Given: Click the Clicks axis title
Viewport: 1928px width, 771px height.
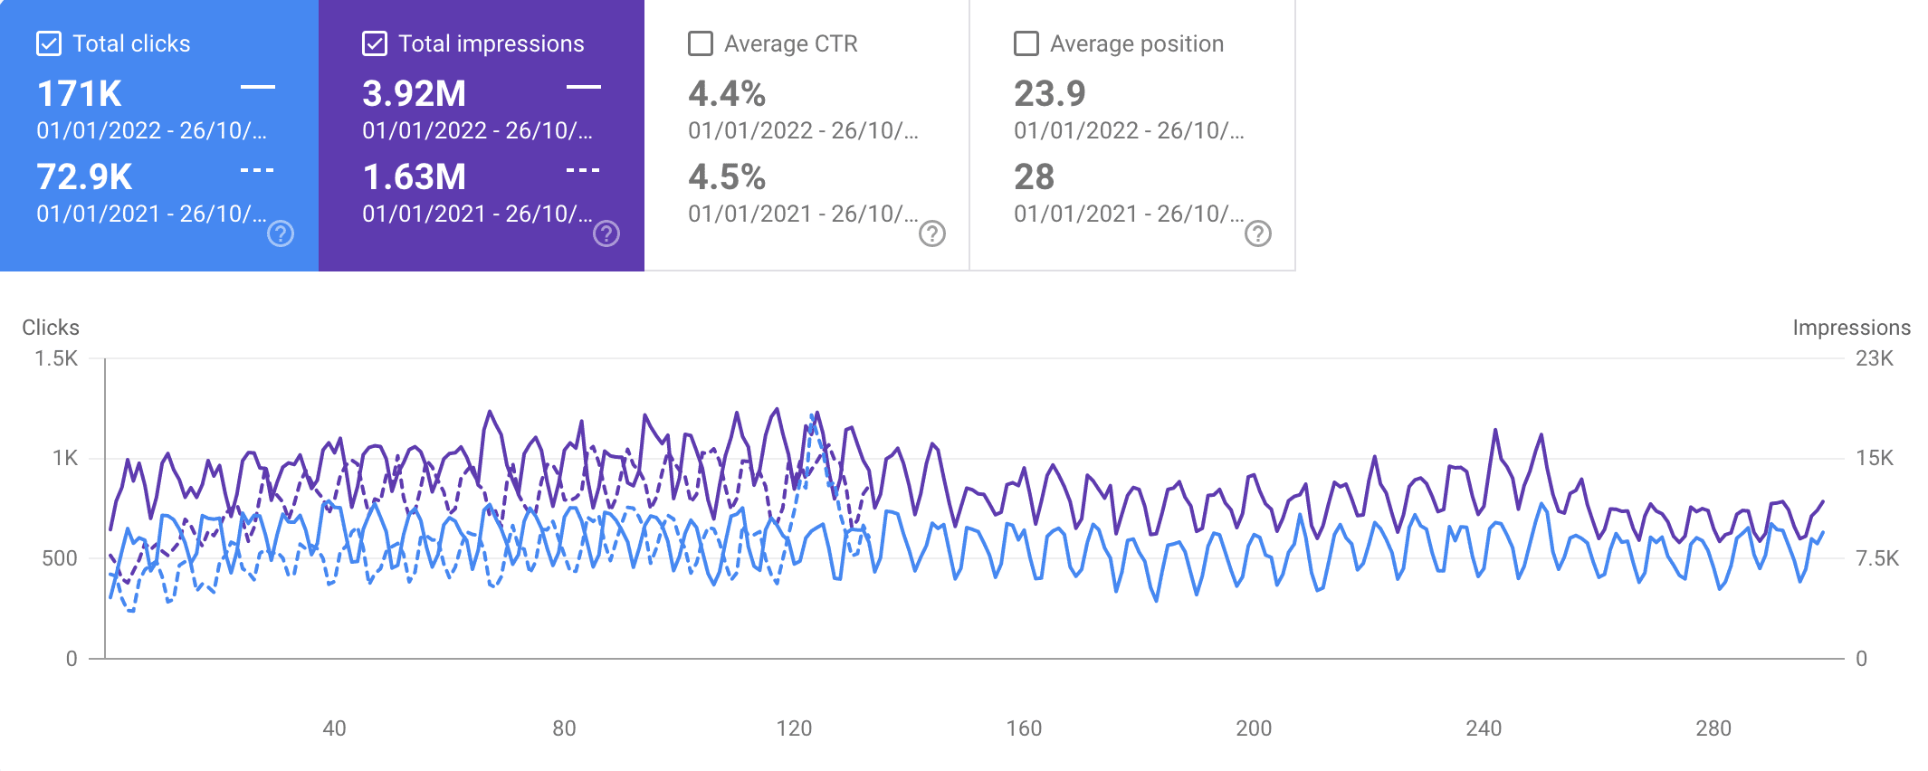Looking at the screenshot, I should point(51,328).
